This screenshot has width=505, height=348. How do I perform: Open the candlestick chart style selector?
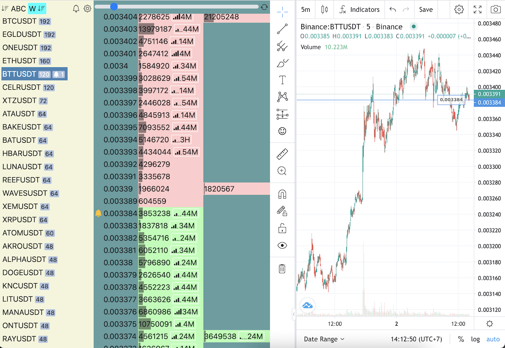tap(324, 9)
